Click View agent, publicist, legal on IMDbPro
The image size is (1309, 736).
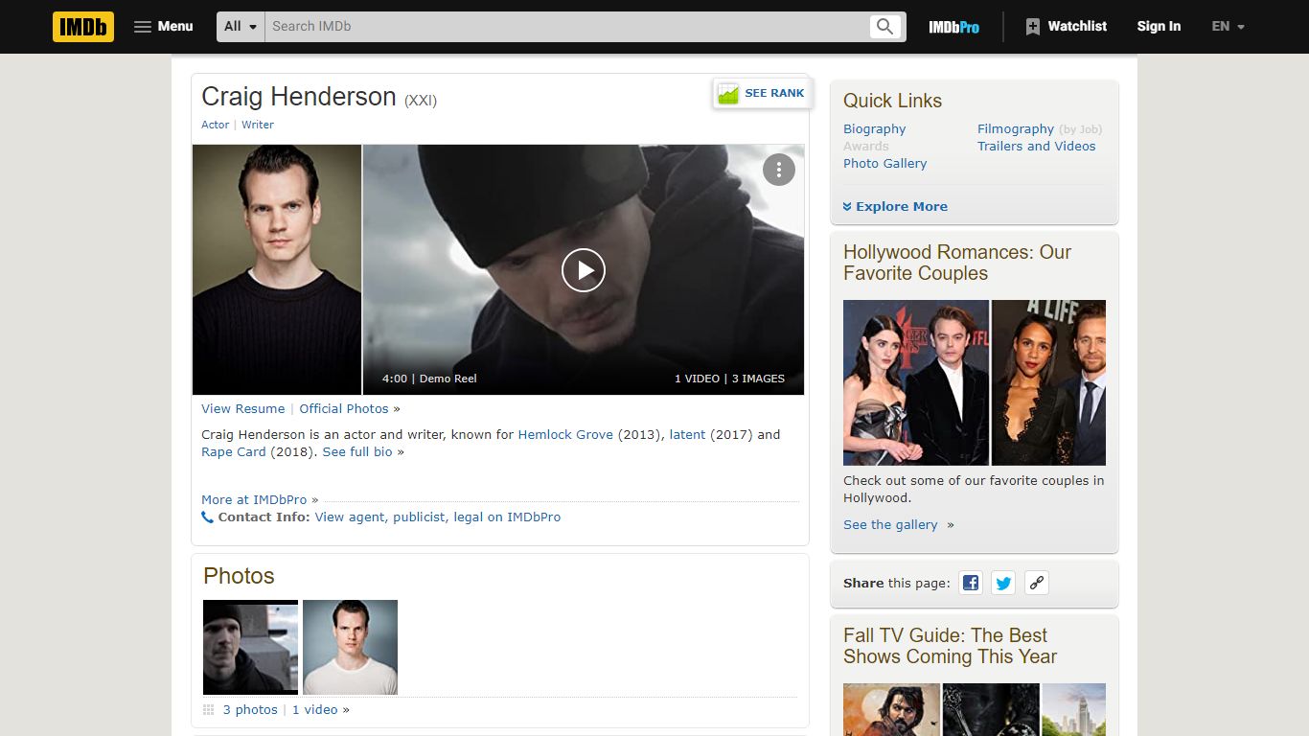pos(438,517)
